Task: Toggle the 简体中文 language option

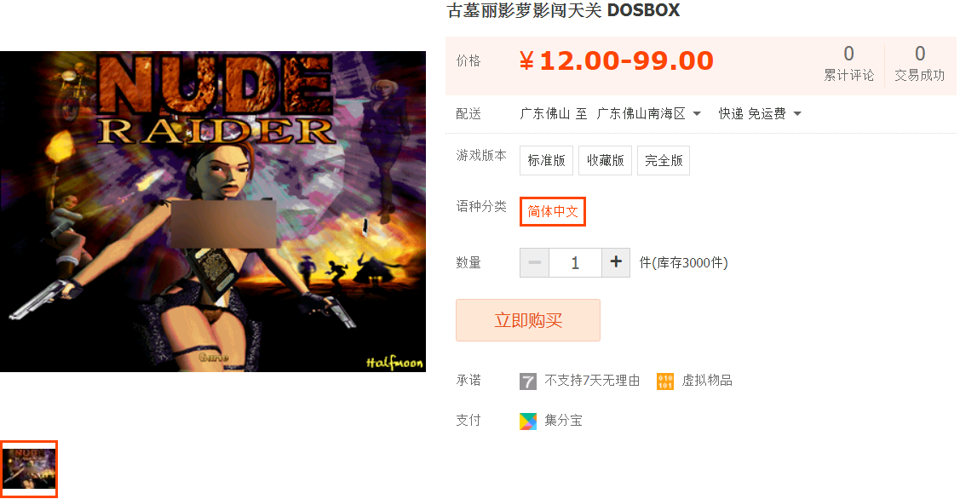Action: tap(553, 212)
